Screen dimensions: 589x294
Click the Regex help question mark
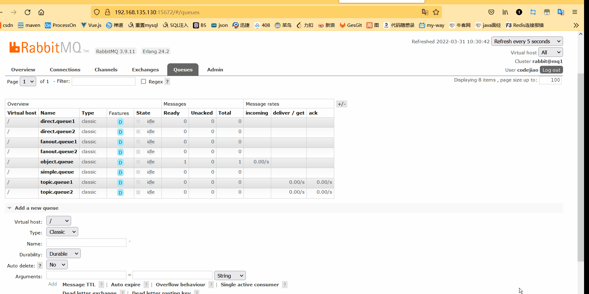pos(167,82)
